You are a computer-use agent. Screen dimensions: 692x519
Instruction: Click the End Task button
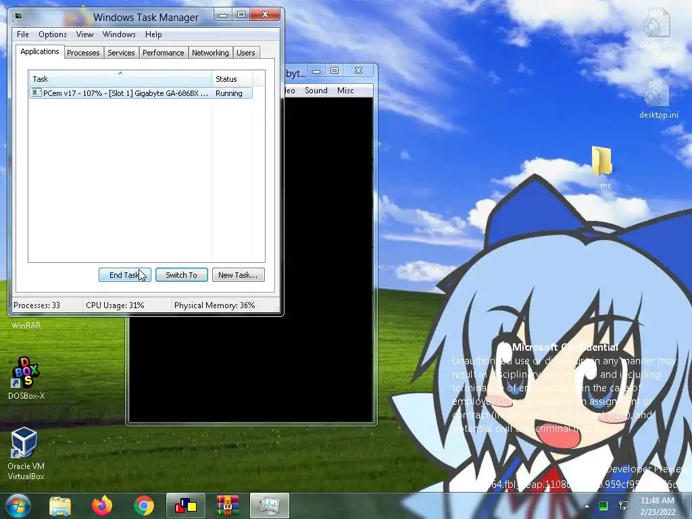pos(125,275)
